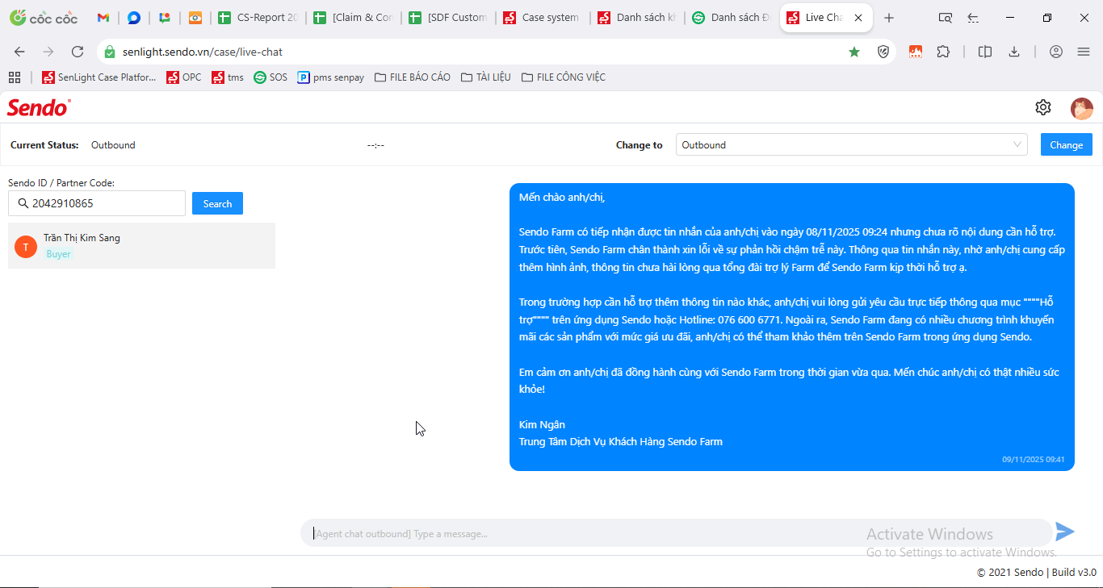Click the green padlock site info icon
The height and width of the screenshot is (588, 1103).
pos(110,52)
